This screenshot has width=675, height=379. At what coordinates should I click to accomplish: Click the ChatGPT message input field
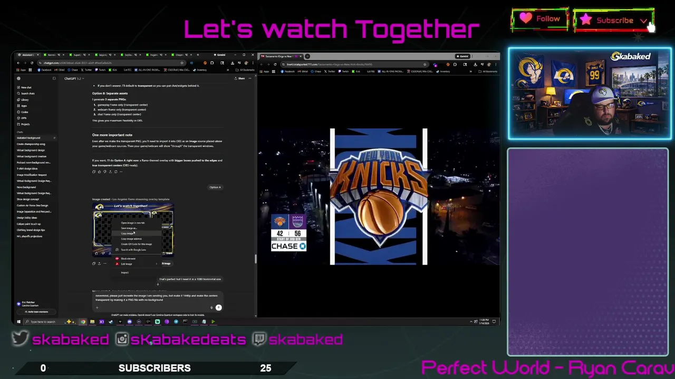156,297
